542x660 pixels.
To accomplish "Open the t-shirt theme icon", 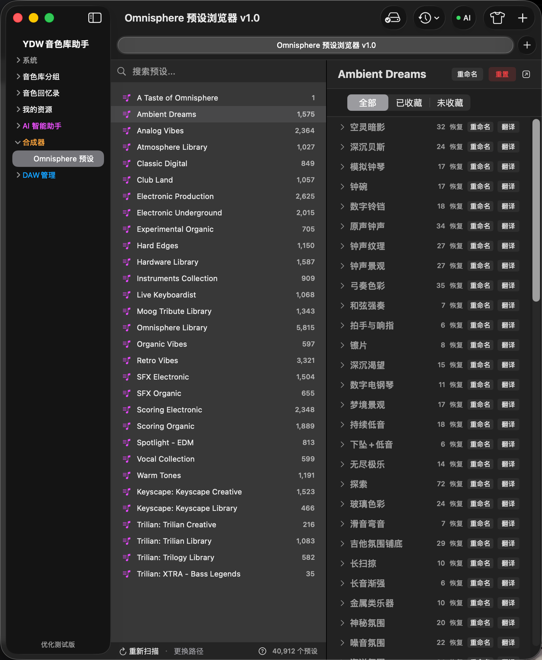I will 497,18.
